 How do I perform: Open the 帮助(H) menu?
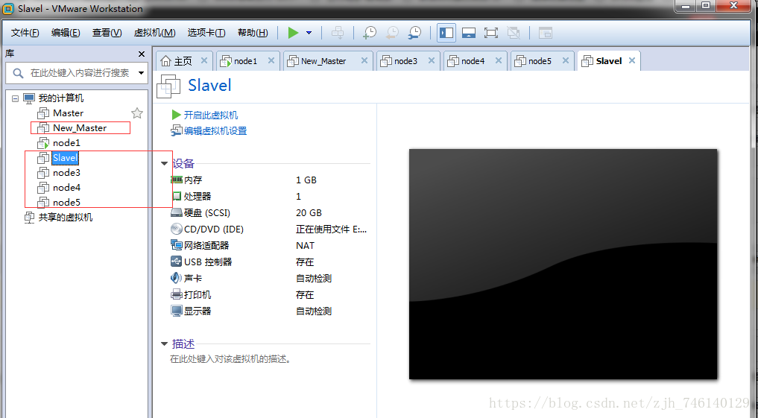253,33
